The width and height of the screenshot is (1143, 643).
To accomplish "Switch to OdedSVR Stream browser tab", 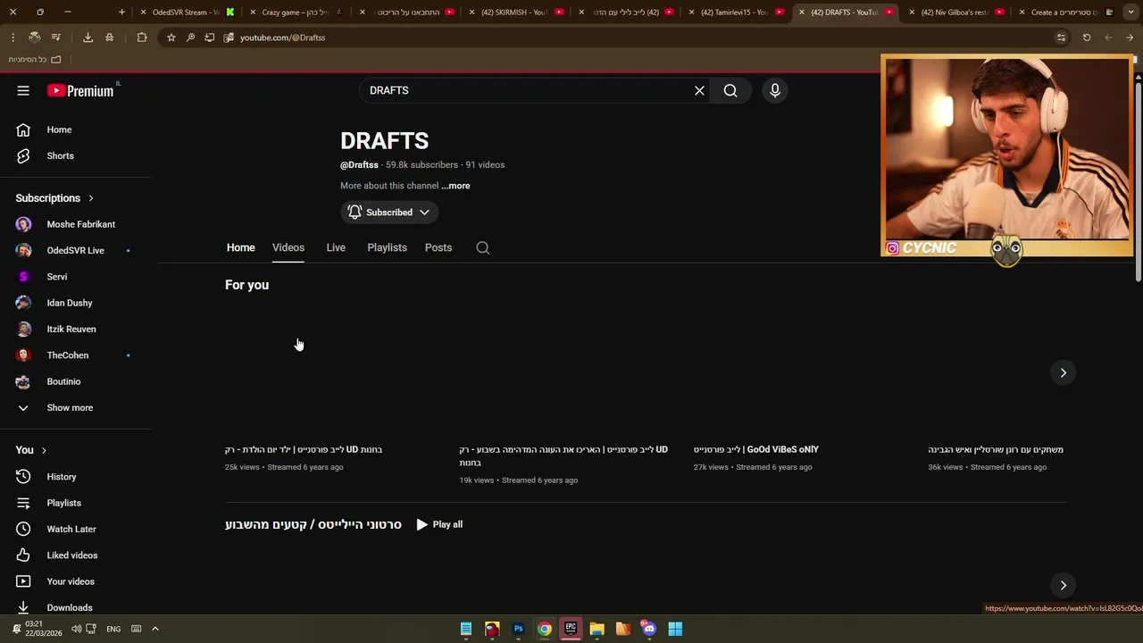I will pyautogui.click(x=185, y=13).
